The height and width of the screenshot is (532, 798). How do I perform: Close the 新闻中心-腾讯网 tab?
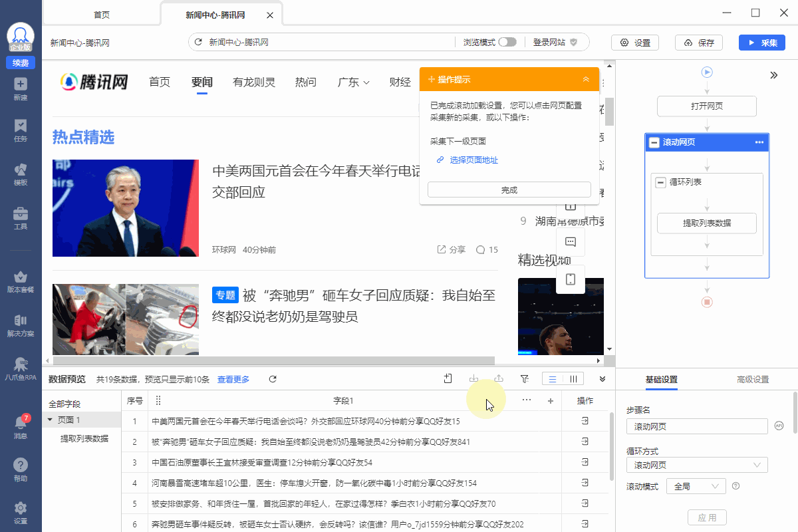point(269,15)
